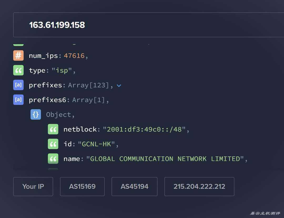Click the number icon beside num_ips

tap(18, 56)
